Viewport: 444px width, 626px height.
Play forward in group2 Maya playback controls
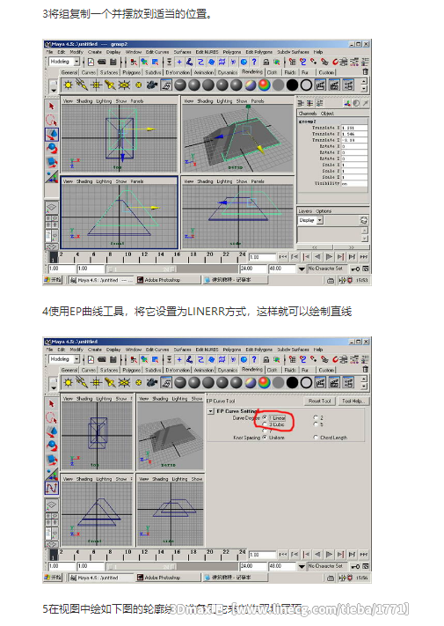point(329,257)
